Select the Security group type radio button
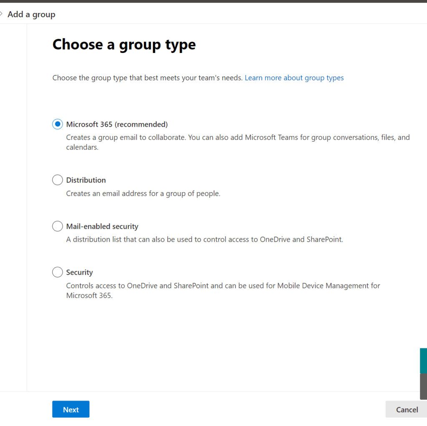 (58, 272)
